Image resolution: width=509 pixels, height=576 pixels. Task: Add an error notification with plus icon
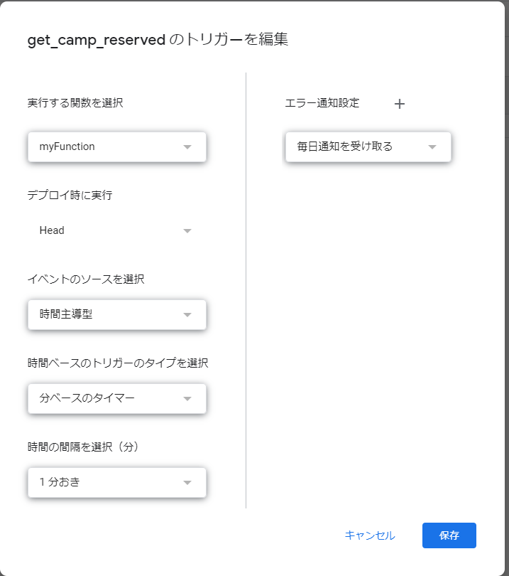[400, 104]
